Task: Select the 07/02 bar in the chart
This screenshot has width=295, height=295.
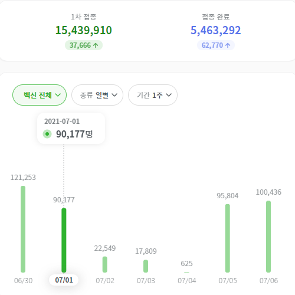Action: [105, 264]
